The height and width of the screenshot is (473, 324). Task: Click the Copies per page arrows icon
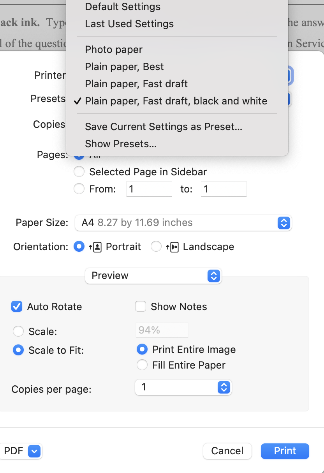(224, 387)
